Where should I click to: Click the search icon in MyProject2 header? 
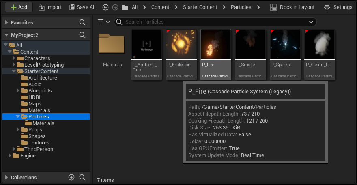(x=82, y=35)
